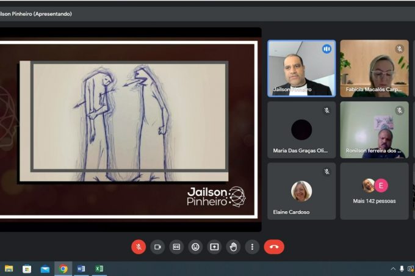
Task: Turn on closed captions
Action: [x=176, y=247]
